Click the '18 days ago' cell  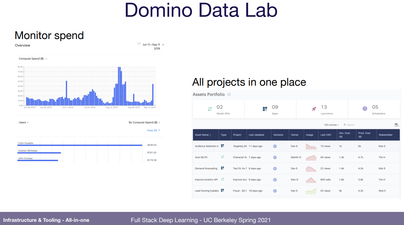point(256,191)
